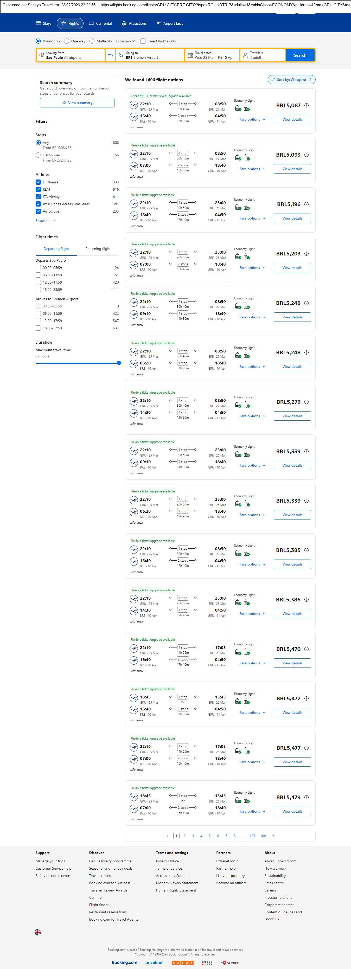Click the next page arrow in pagination
The image size is (351, 969).
click(x=273, y=836)
